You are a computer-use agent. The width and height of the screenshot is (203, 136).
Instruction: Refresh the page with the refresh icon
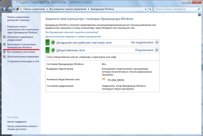[x=150, y=9]
